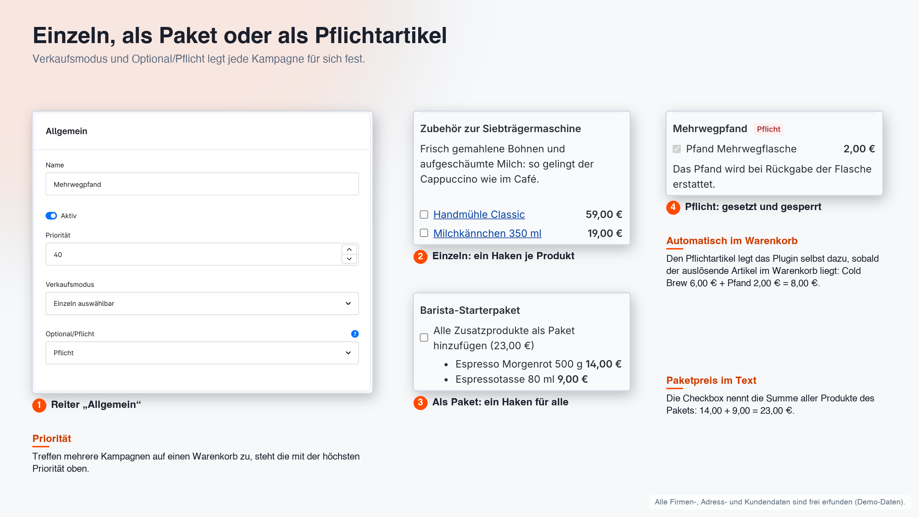Screen dimensions: 919x517
Task: Click the blue help icon beside Optional/Pflicht
Action: coord(355,334)
